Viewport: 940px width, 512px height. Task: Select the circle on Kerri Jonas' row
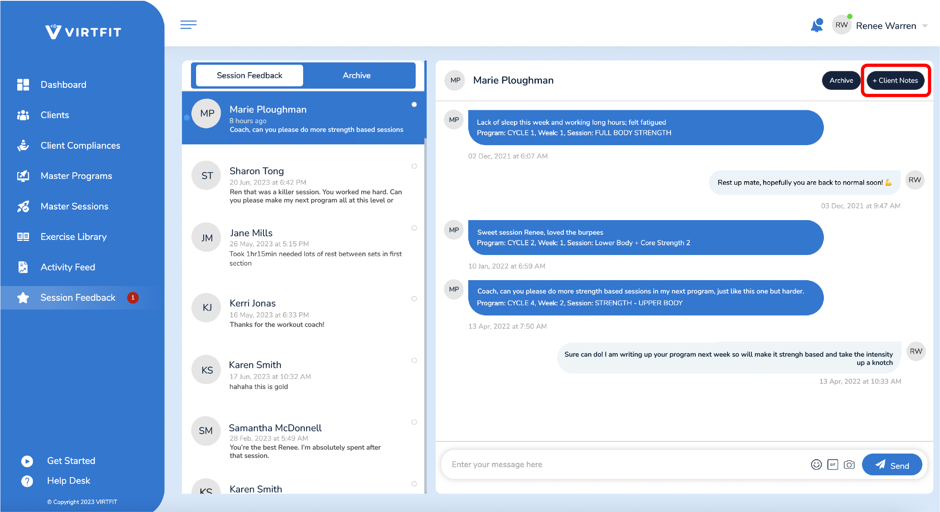(x=414, y=299)
